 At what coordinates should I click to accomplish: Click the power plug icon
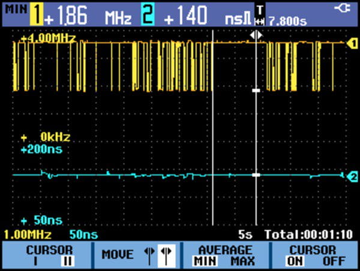342,9
